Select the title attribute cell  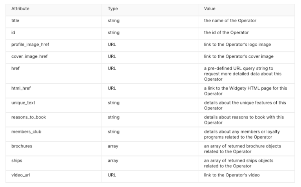click(x=16, y=21)
